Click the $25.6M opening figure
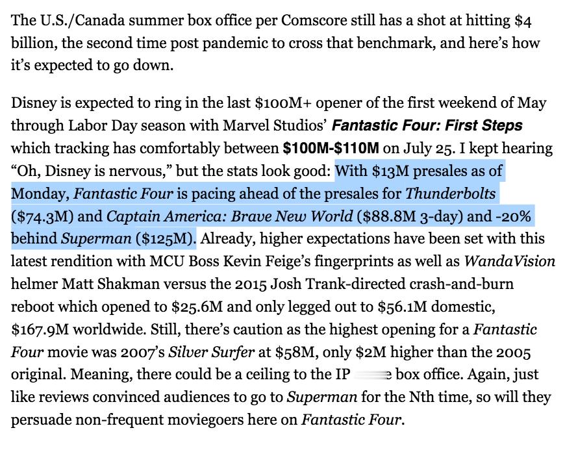The width and height of the screenshot is (565, 452). 197,307
